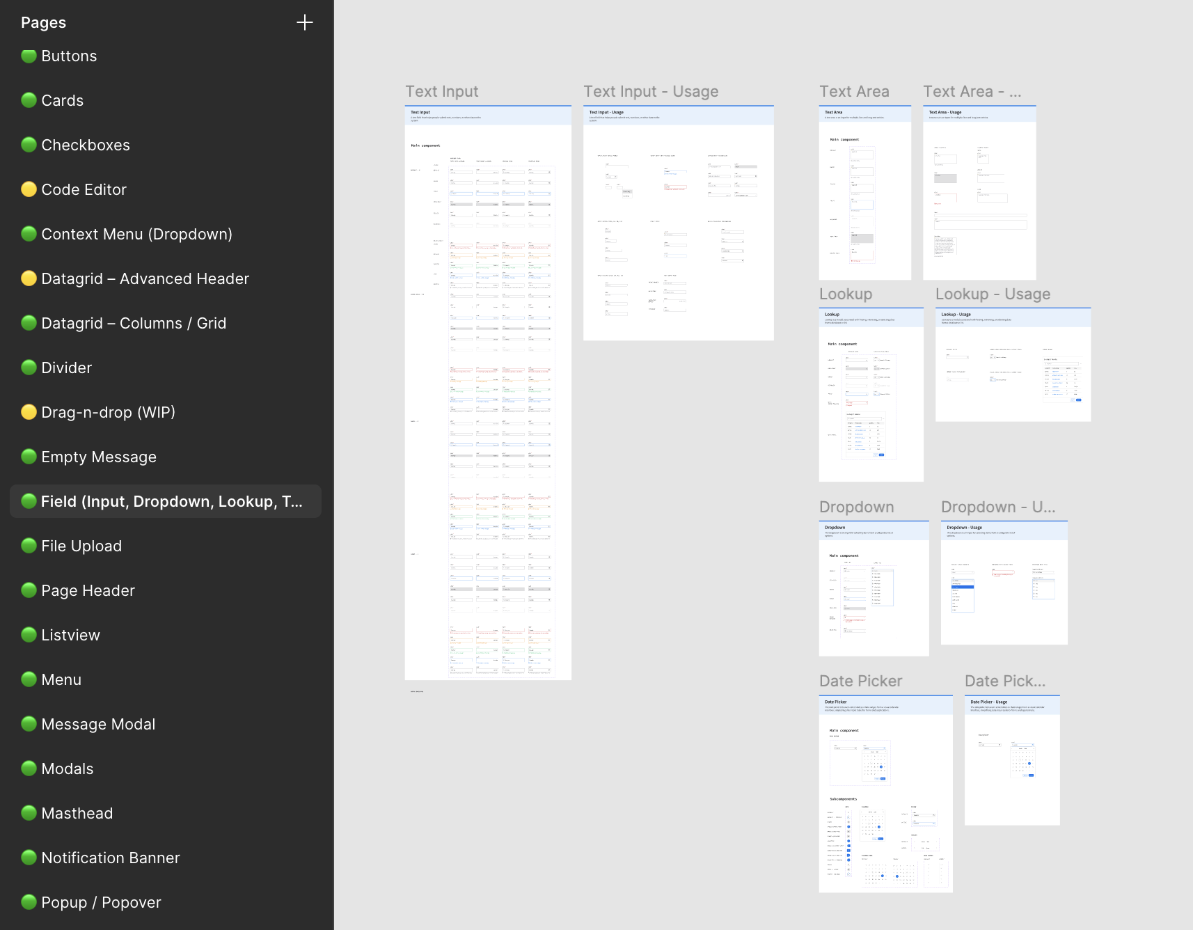Click green dot beside Empty Message
Screen dimensions: 1193x930
(x=29, y=457)
